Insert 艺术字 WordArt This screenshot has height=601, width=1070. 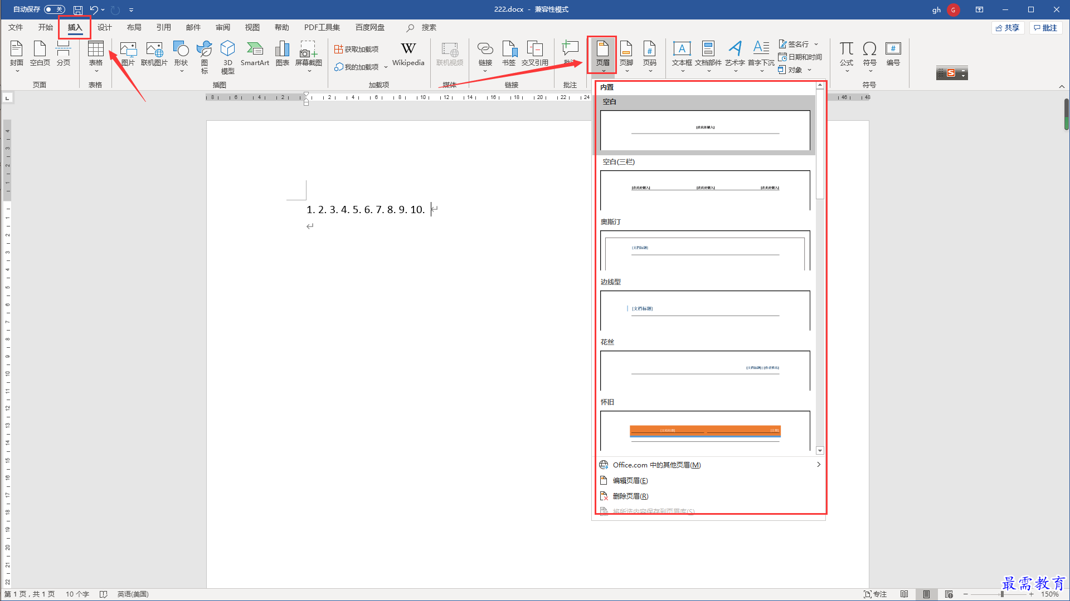tap(735, 57)
